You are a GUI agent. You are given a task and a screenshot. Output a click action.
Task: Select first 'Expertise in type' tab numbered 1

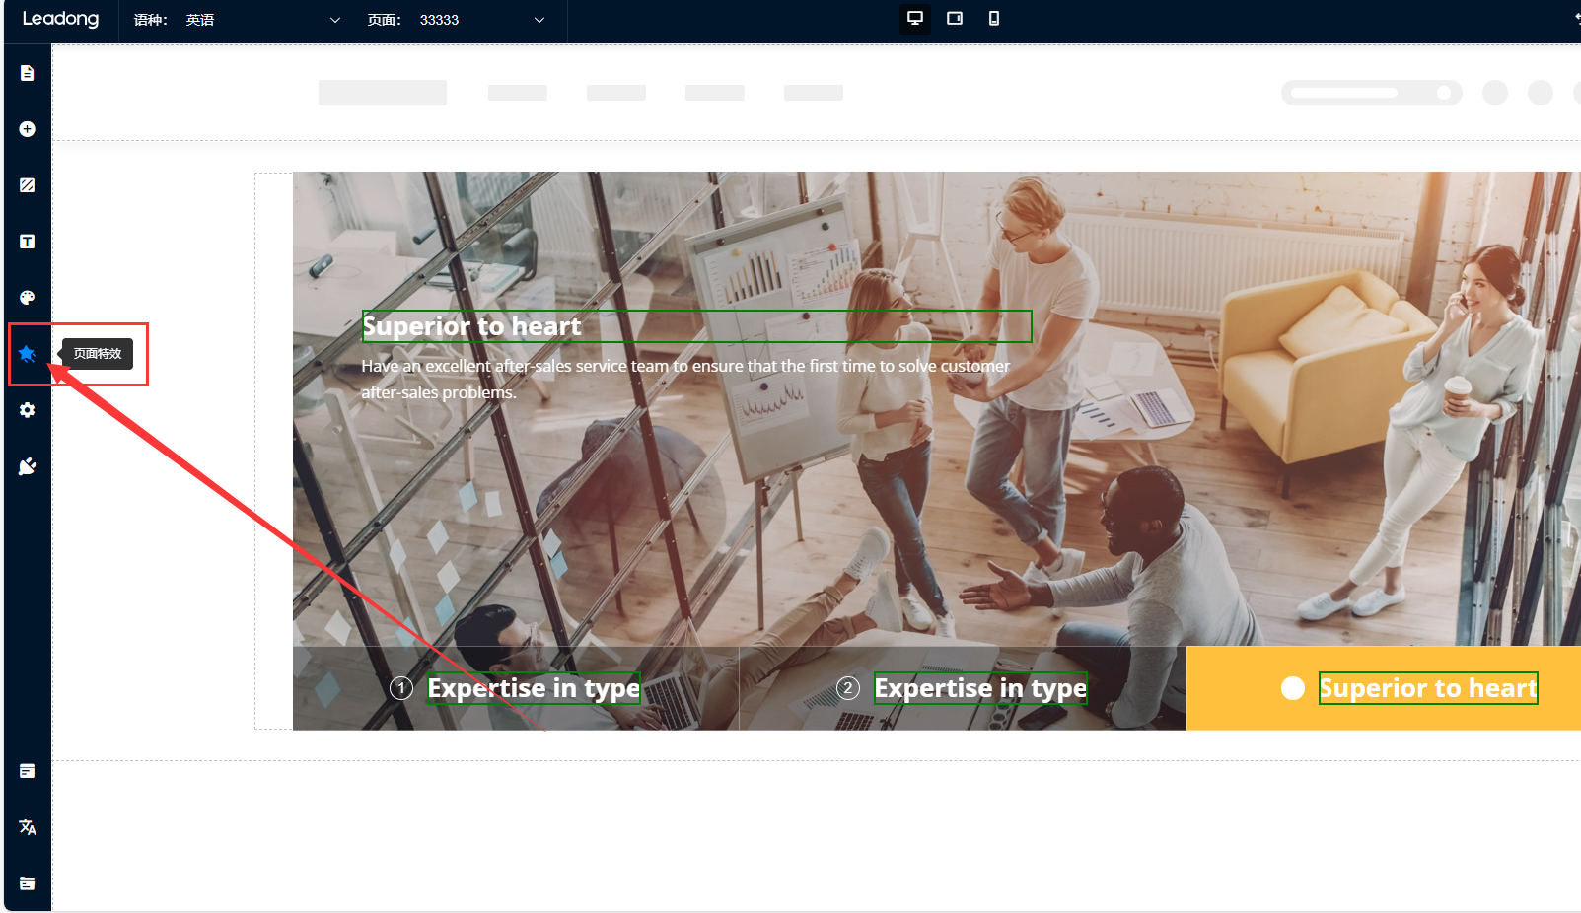(516, 688)
